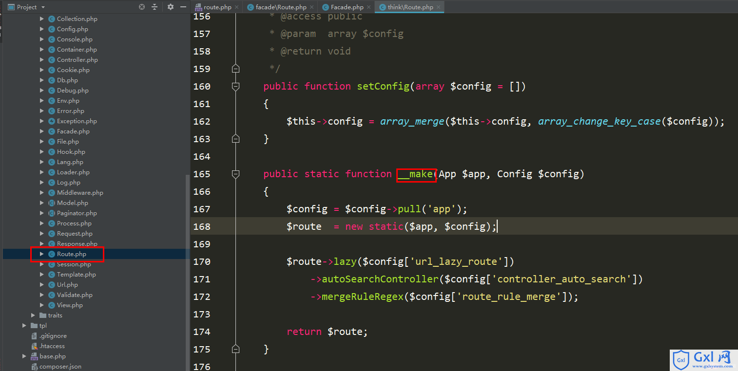Expand base.php node arrow
The height and width of the screenshot is (371, 738).
coord(24,356)
